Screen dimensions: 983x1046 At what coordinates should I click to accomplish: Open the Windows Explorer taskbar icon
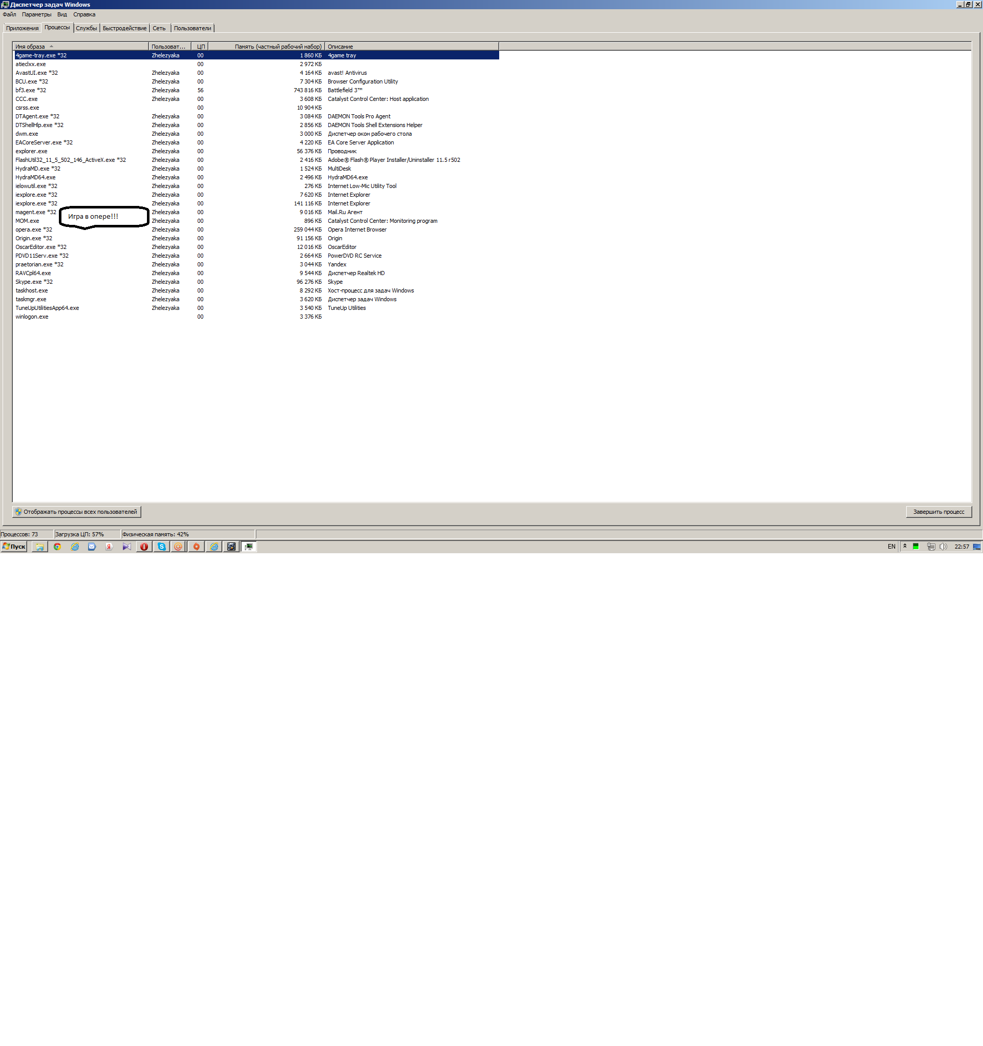39,547
